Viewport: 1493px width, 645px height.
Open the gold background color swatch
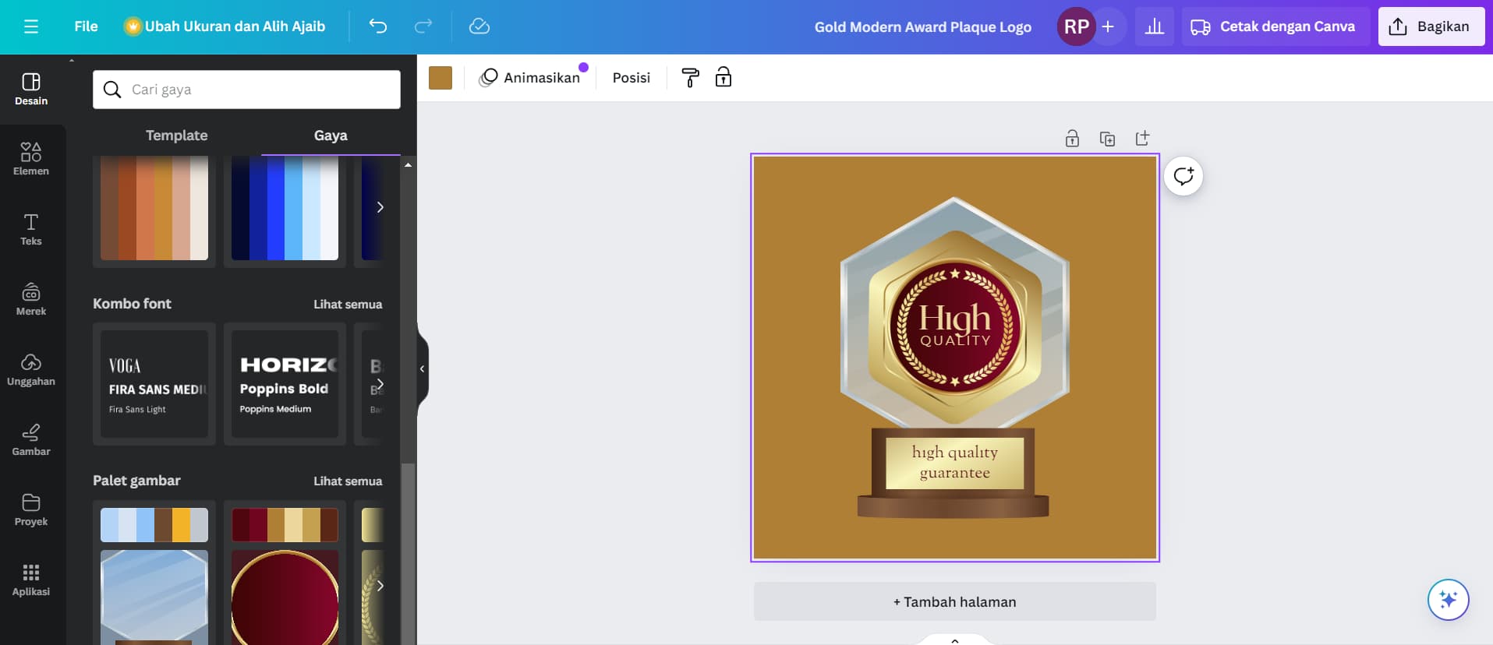pyautogui.click(x=440, y=78)
